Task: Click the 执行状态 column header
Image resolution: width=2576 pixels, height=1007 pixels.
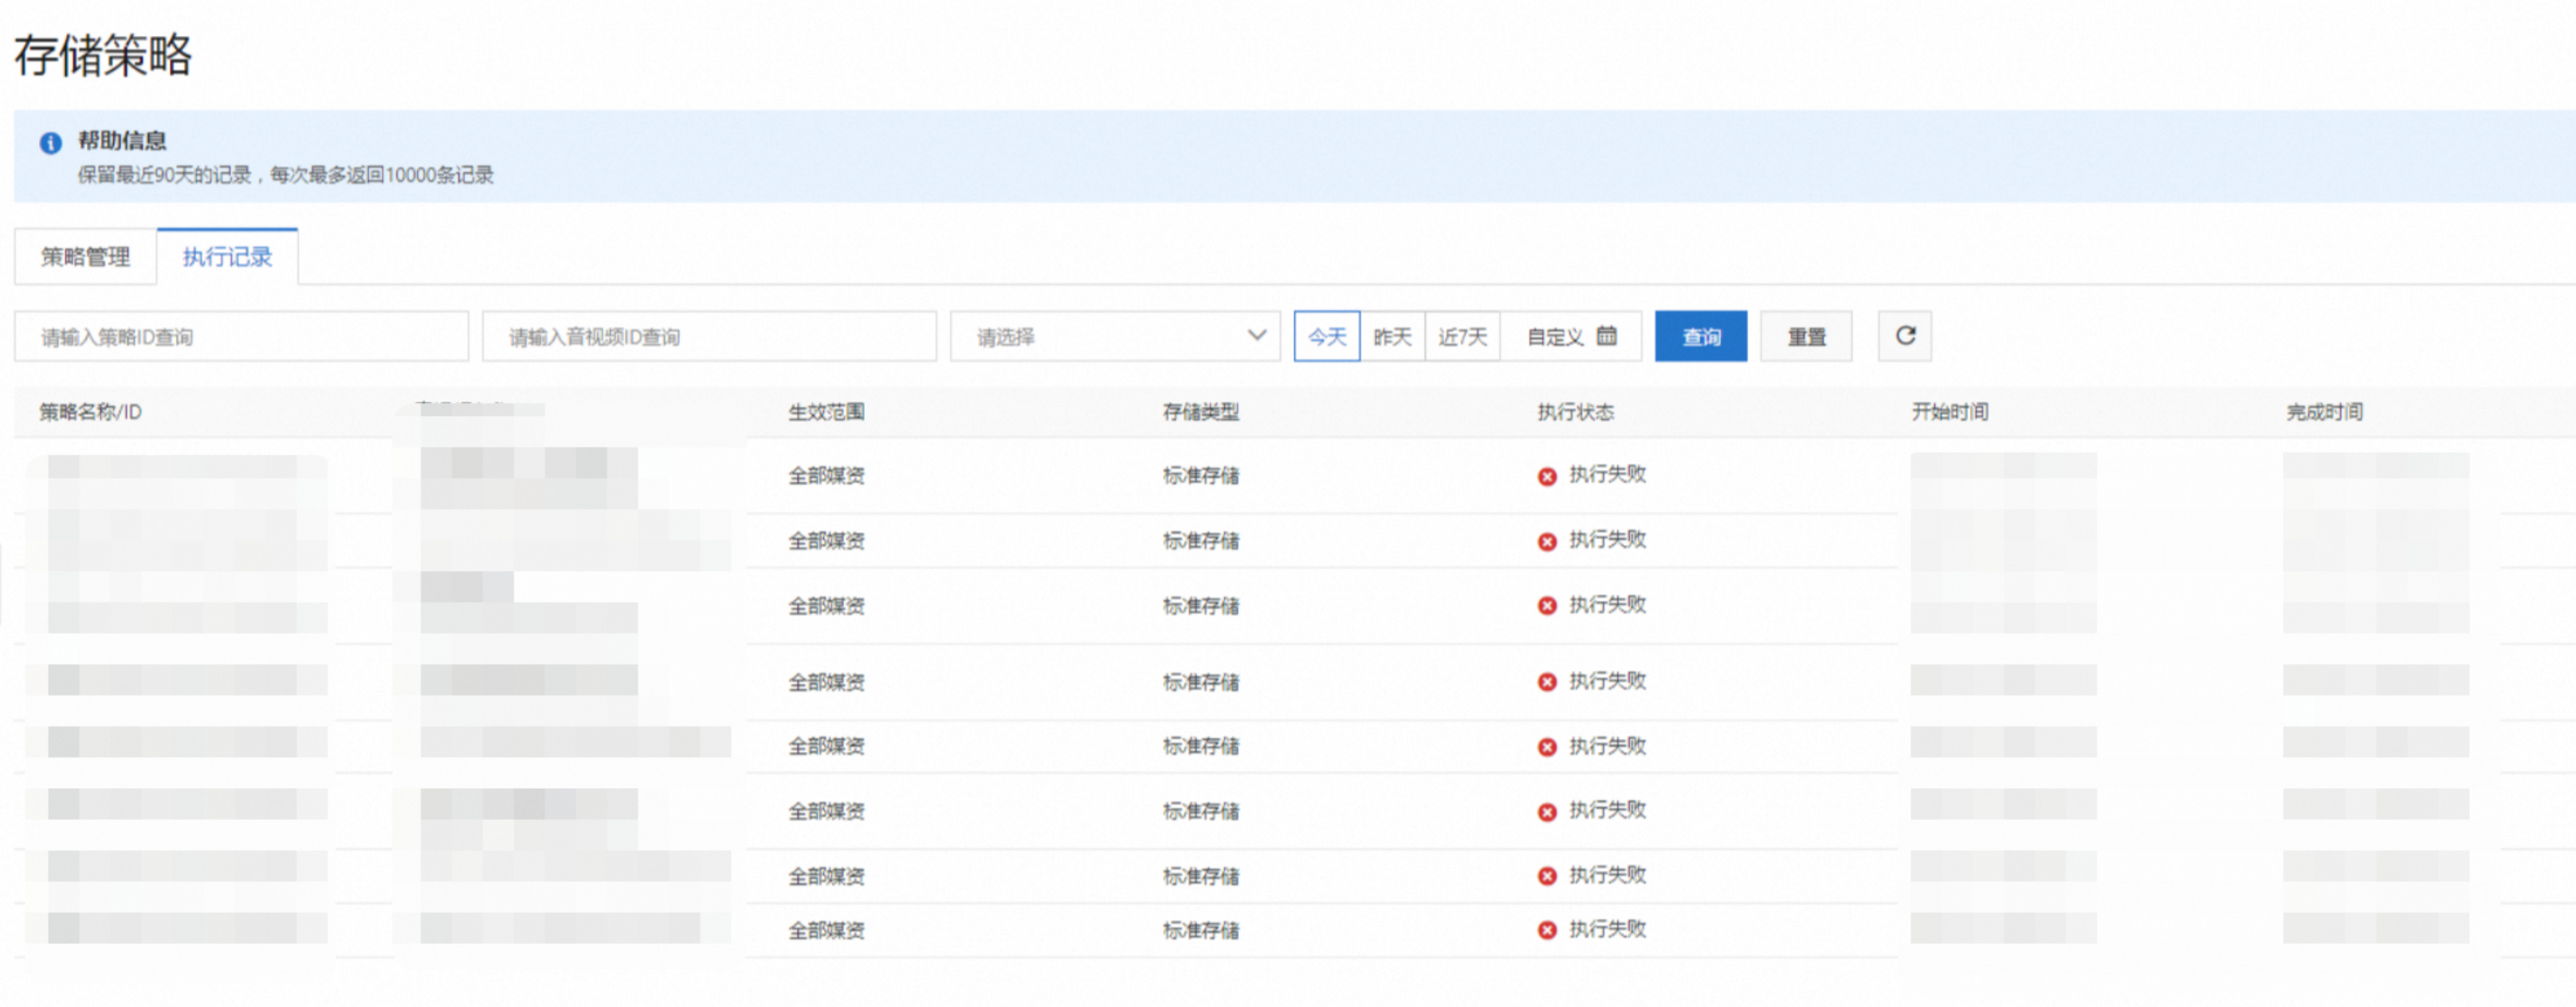Action: [x=1575, y=412]
